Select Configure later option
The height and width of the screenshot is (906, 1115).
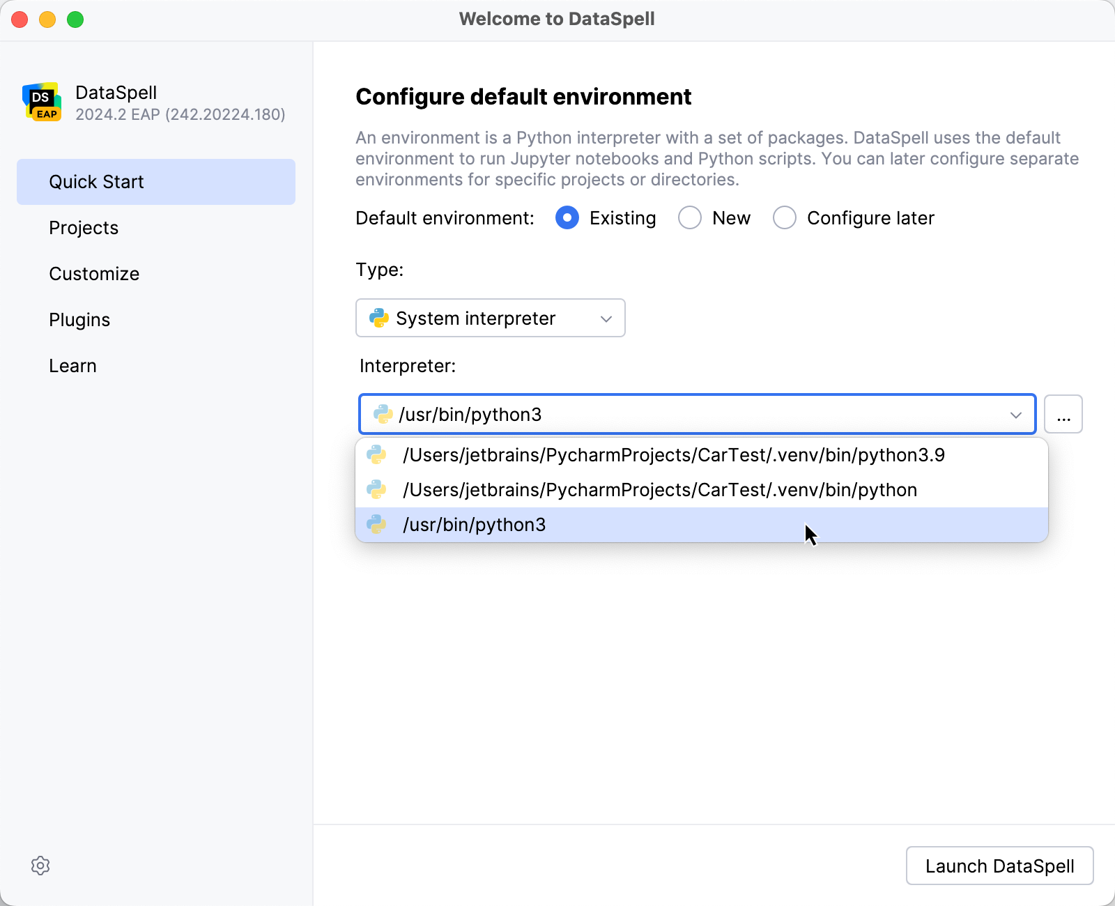tap(785, 217)
